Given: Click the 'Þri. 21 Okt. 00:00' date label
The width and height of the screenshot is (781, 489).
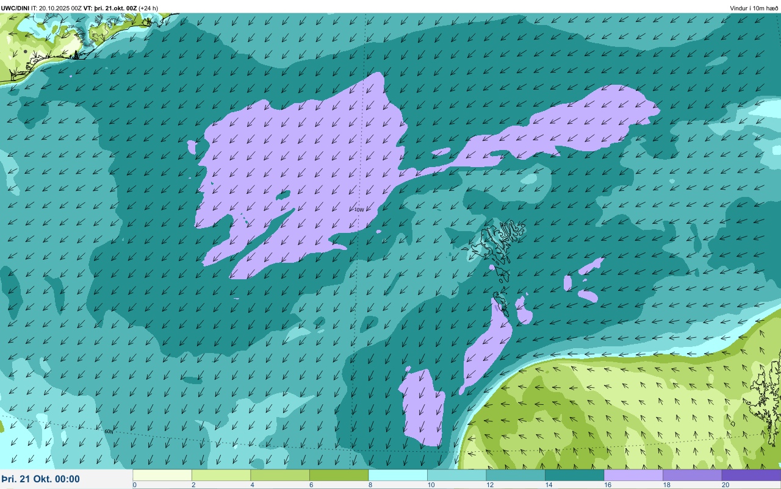Looking at the screenshot, I should tap(41, 479).
